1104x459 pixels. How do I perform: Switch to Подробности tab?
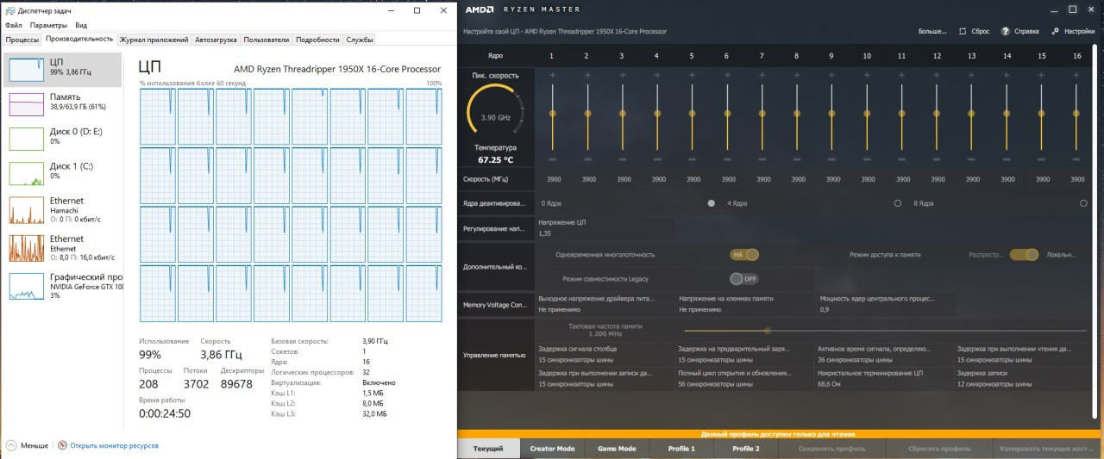click(317, 40)
